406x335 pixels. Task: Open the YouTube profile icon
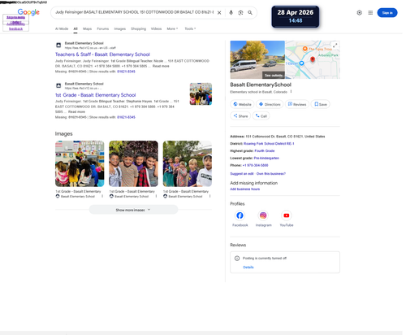point(287,215)
